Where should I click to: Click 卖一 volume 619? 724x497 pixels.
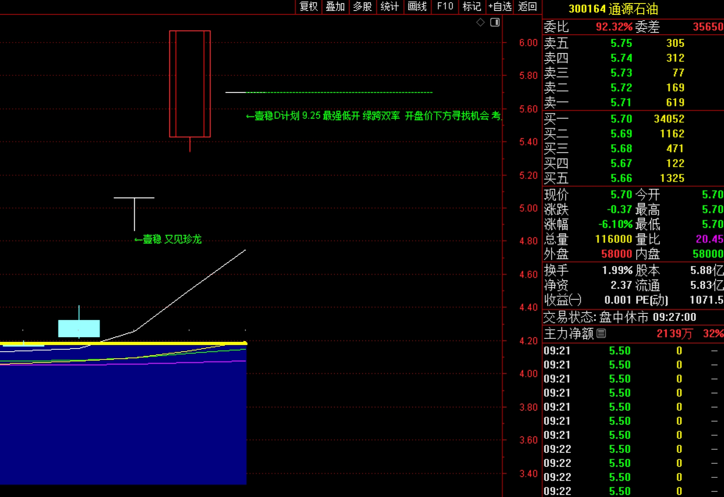tap(675, 102)
